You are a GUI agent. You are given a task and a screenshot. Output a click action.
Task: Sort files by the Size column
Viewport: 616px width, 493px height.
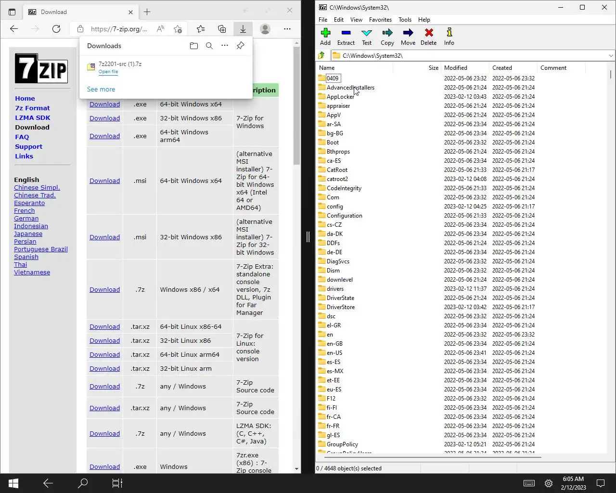tap(417, 68)
